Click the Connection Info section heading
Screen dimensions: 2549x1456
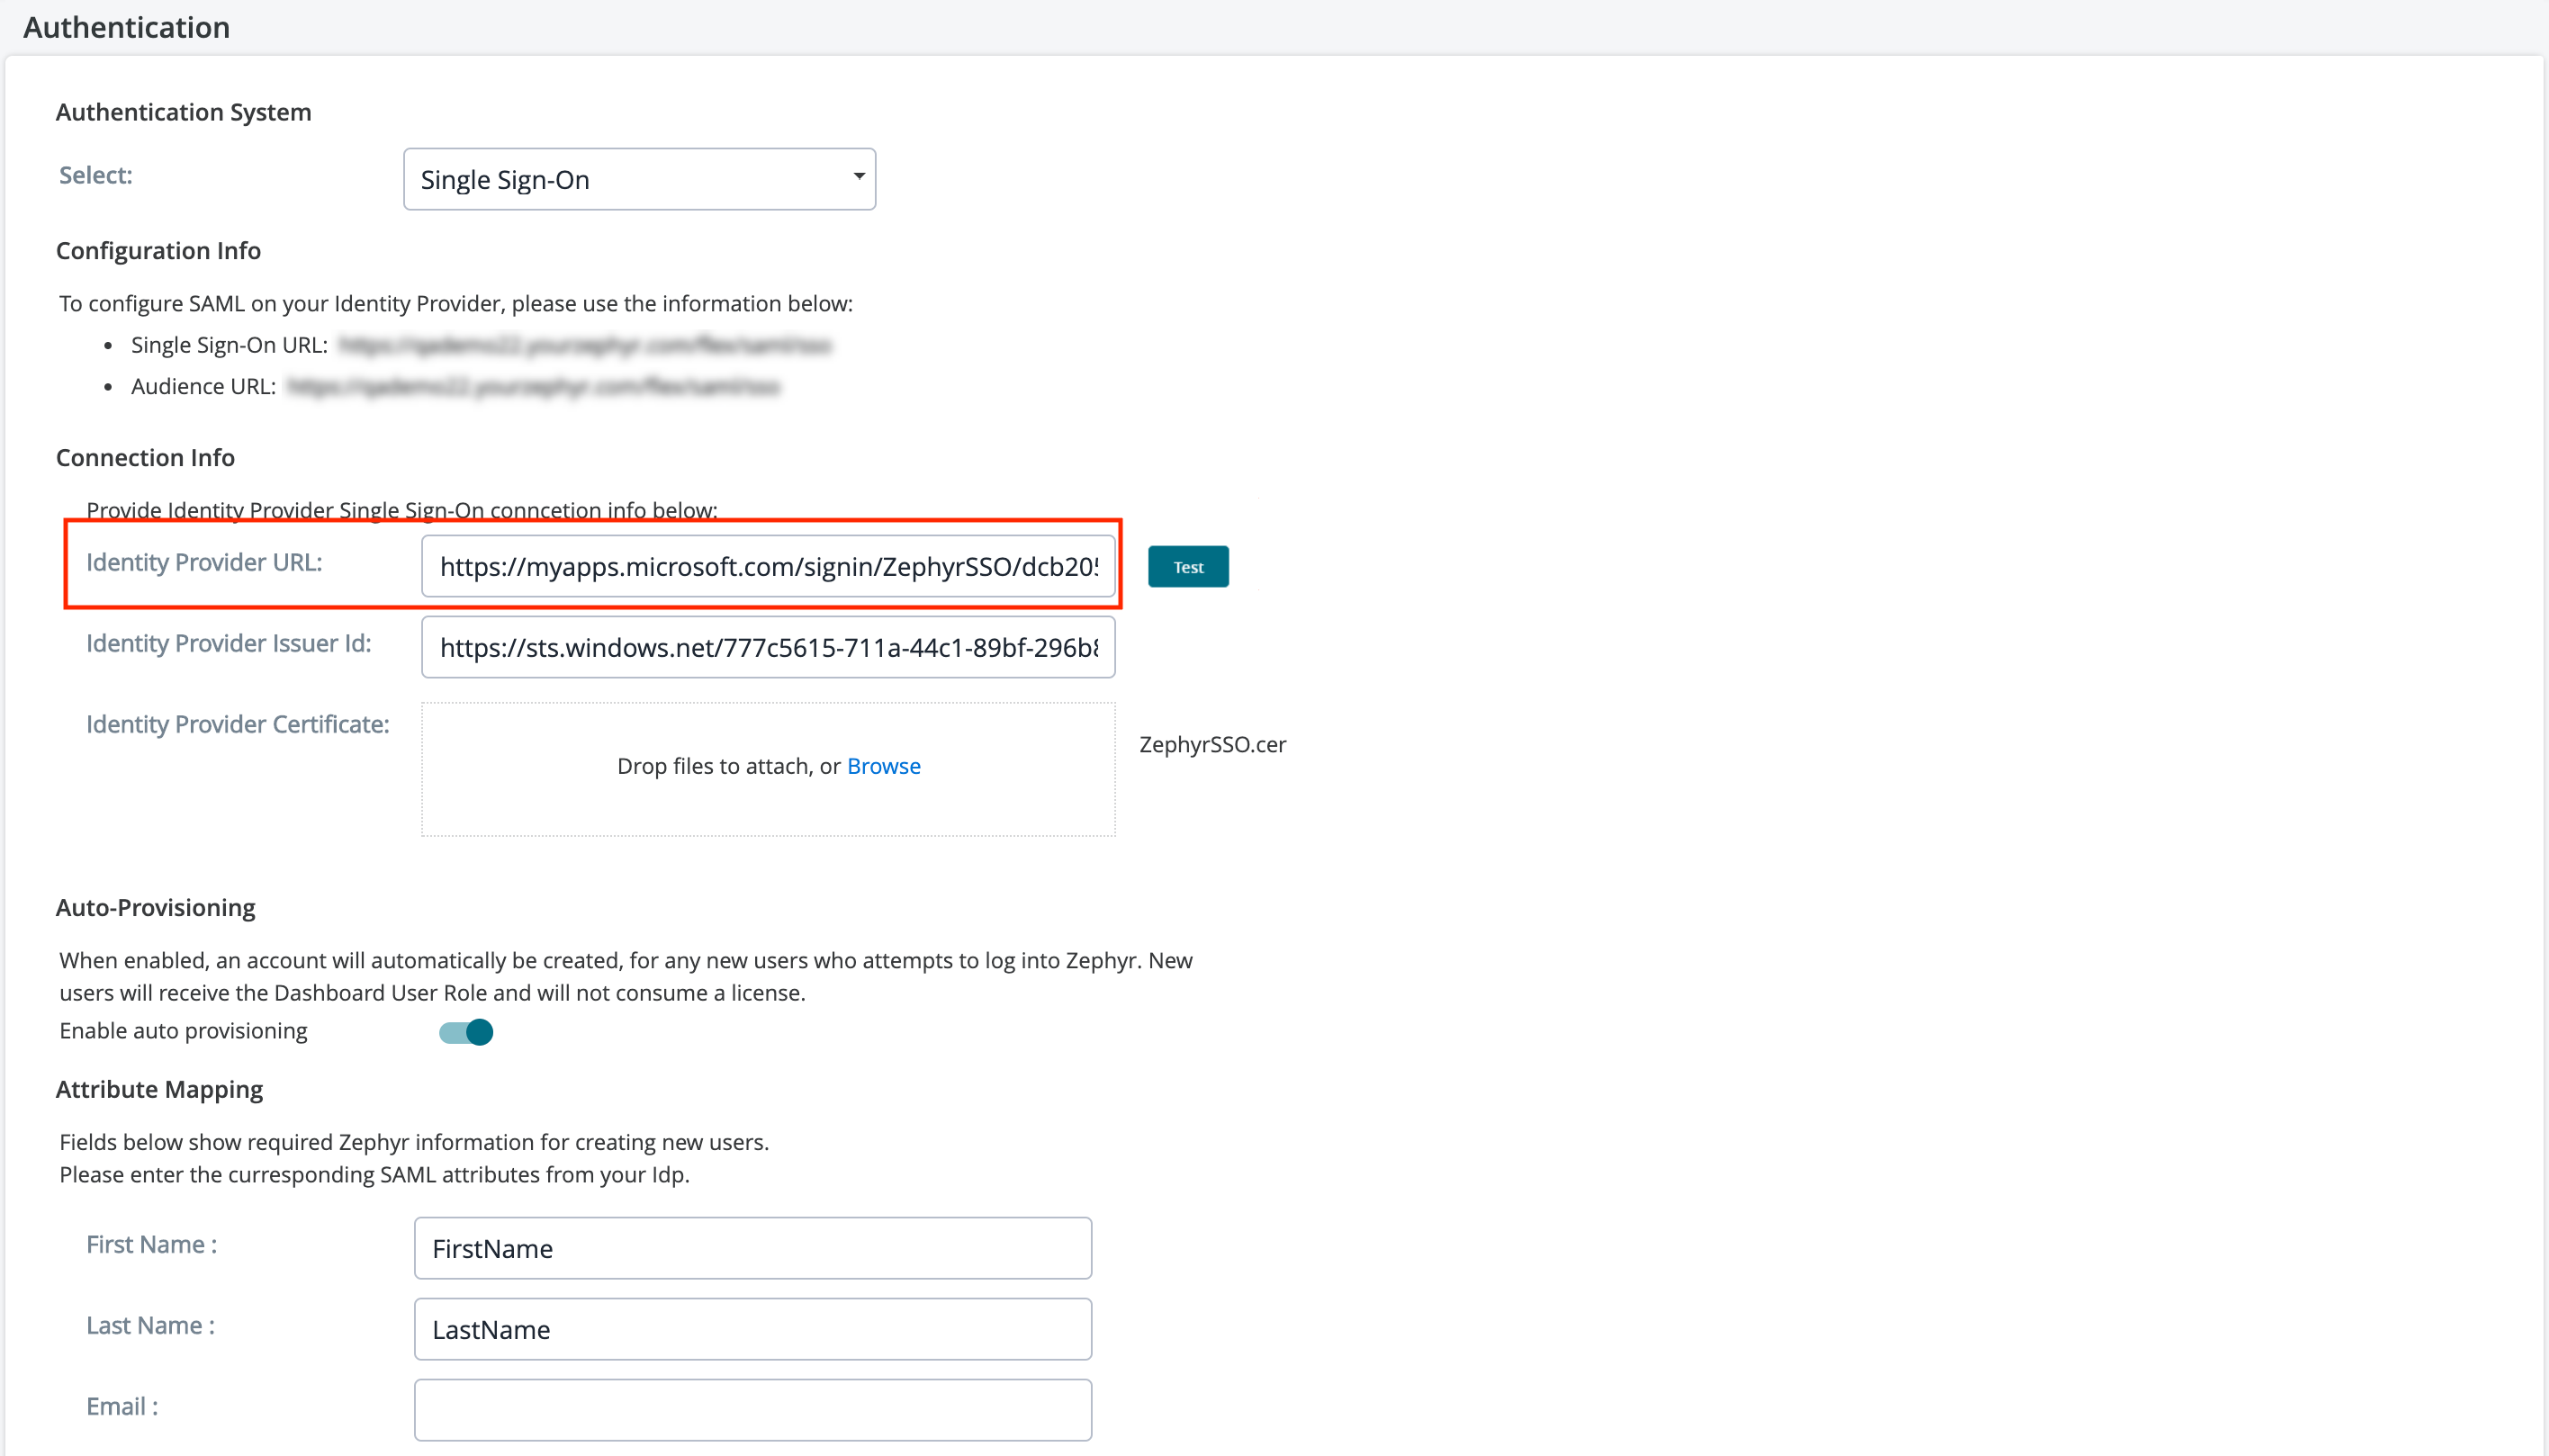click(145, 458)
